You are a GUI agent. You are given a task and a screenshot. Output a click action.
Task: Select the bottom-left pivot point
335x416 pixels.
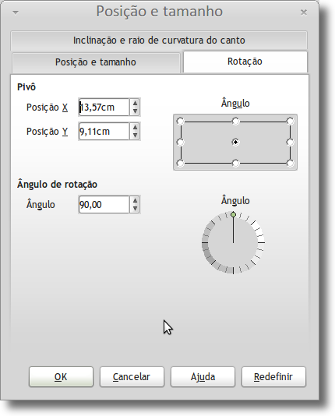(x=180, y=163)
